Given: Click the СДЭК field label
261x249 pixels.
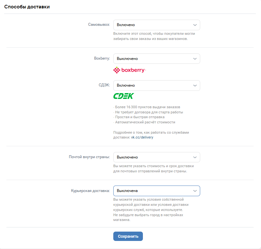Looking at the screenshot, I should coord(104,85).
